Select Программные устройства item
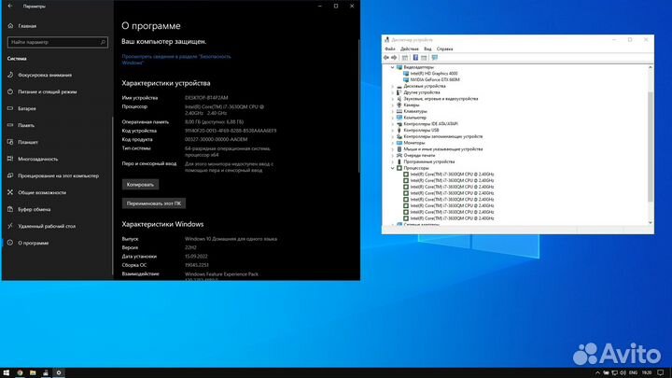This screenshot has width=672, height=378. click(x=429, y=162)
